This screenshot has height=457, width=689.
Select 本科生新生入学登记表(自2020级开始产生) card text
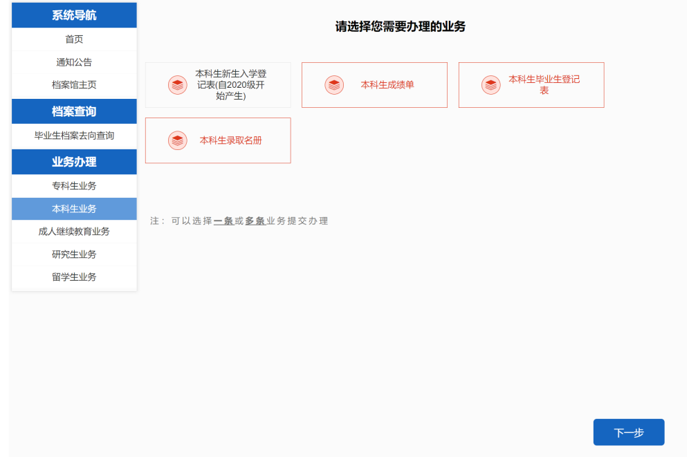[x=230, y=85]
